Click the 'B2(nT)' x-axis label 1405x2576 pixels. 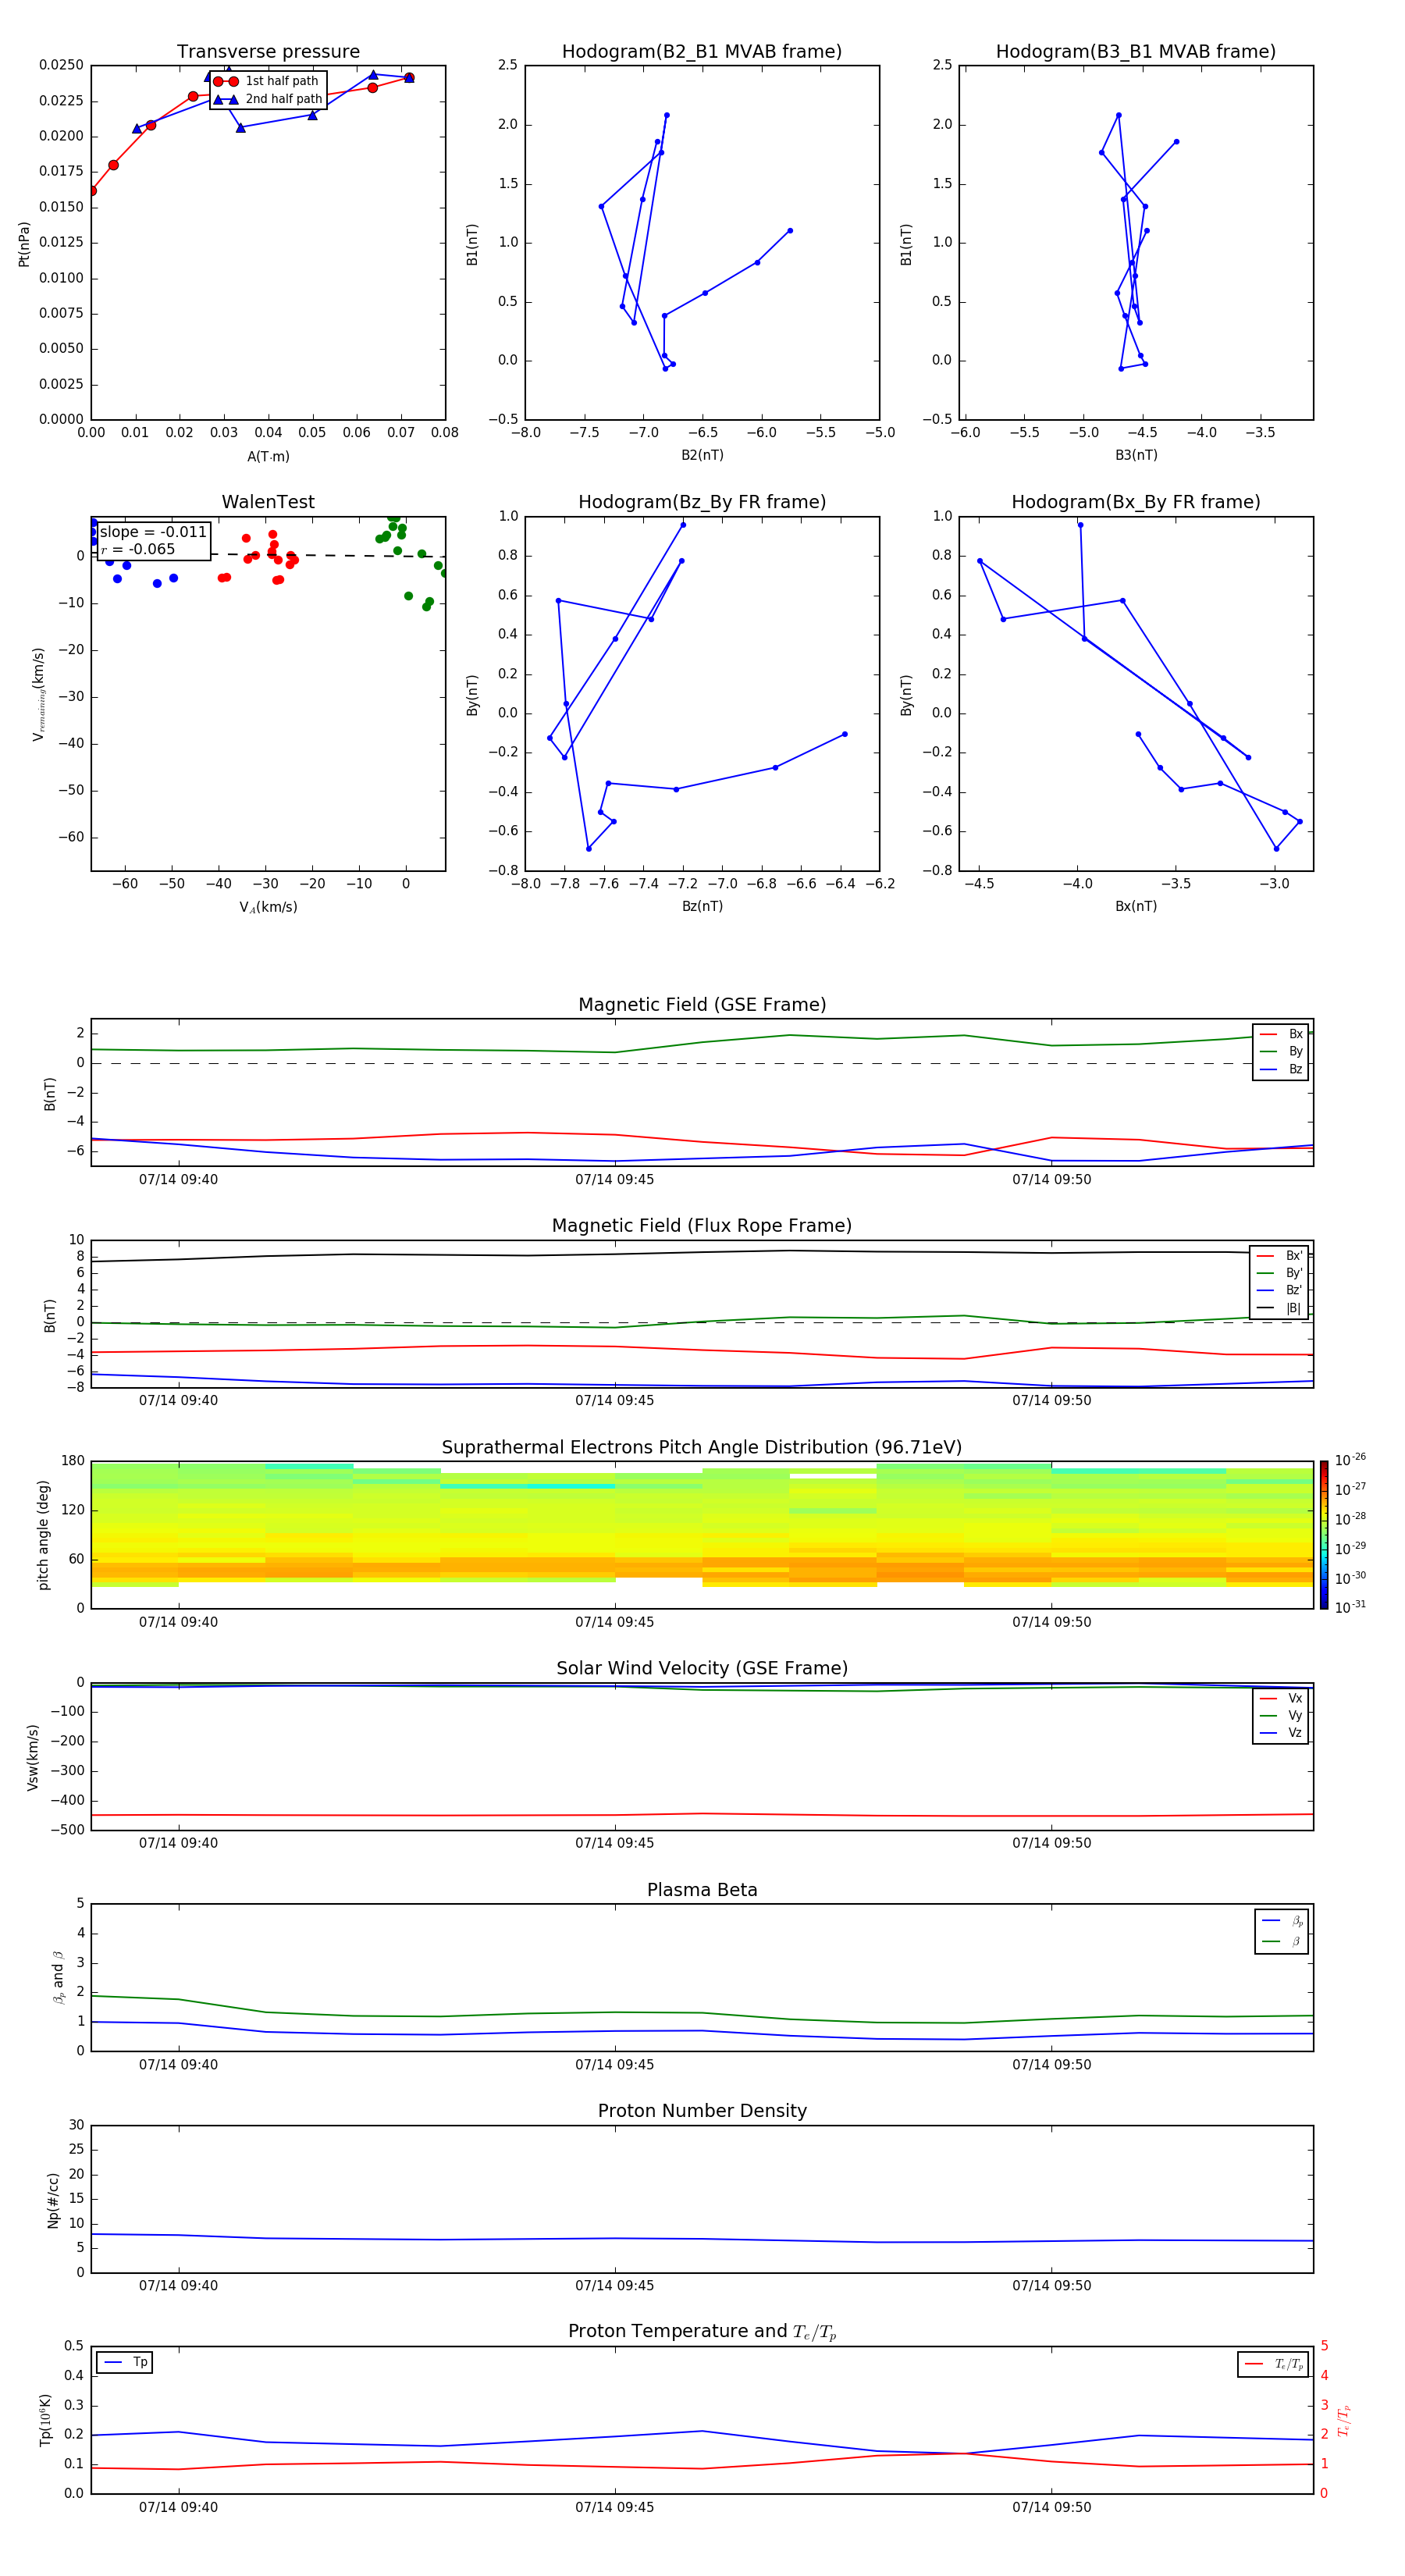coord(702,455)
